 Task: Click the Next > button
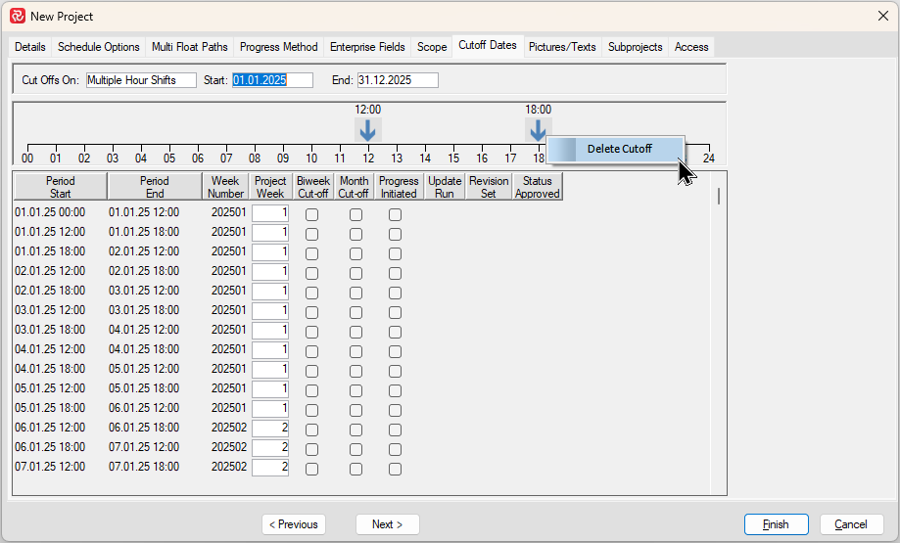point(387,524)
